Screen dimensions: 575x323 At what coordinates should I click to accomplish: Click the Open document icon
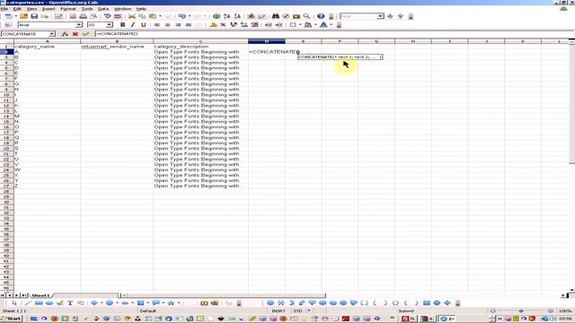[x=24, y=16]
